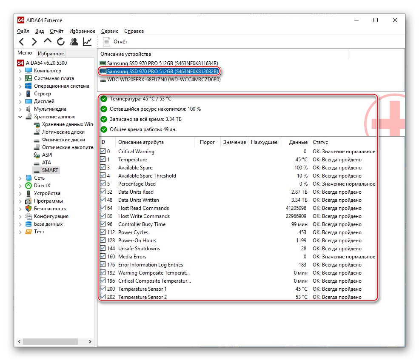Image resolution: width=419 pixels, height=361 pixels.
Task: Refresh the page with the circular arrow icon
Action: pos(60,41)
